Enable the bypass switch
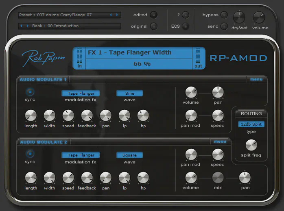This screenshot has width=284, height=211. [x=224, y=15]
